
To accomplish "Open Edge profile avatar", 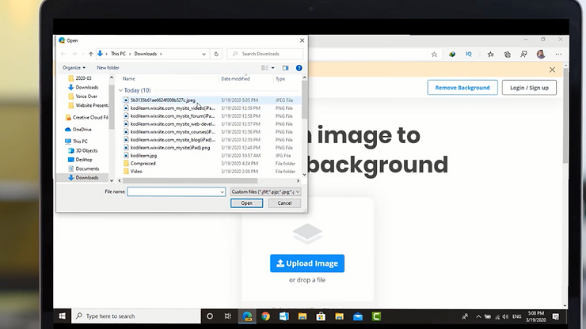I will click(540, 55).
